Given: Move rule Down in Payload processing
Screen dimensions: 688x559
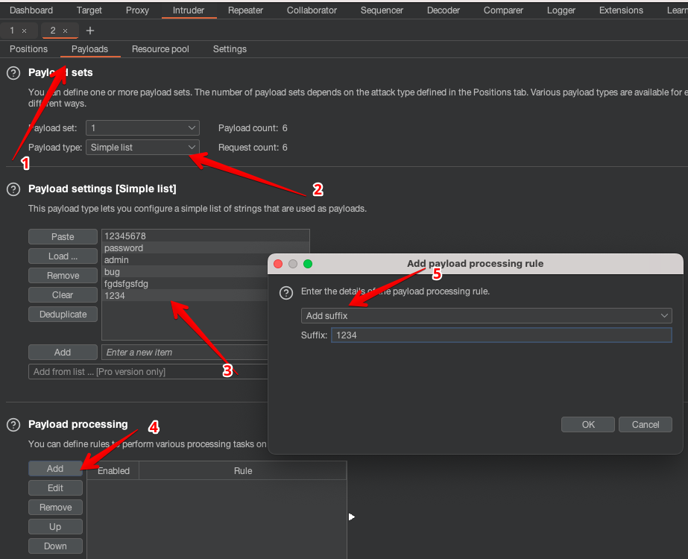Looking at the screenshot, I should click(55, 546).
